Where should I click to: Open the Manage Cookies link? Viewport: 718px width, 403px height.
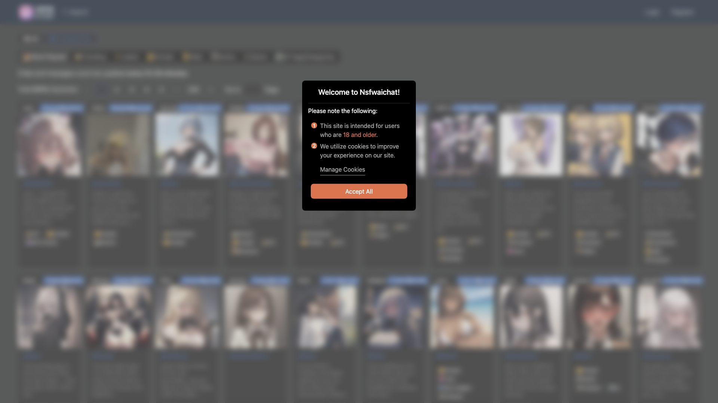(342, 169)
